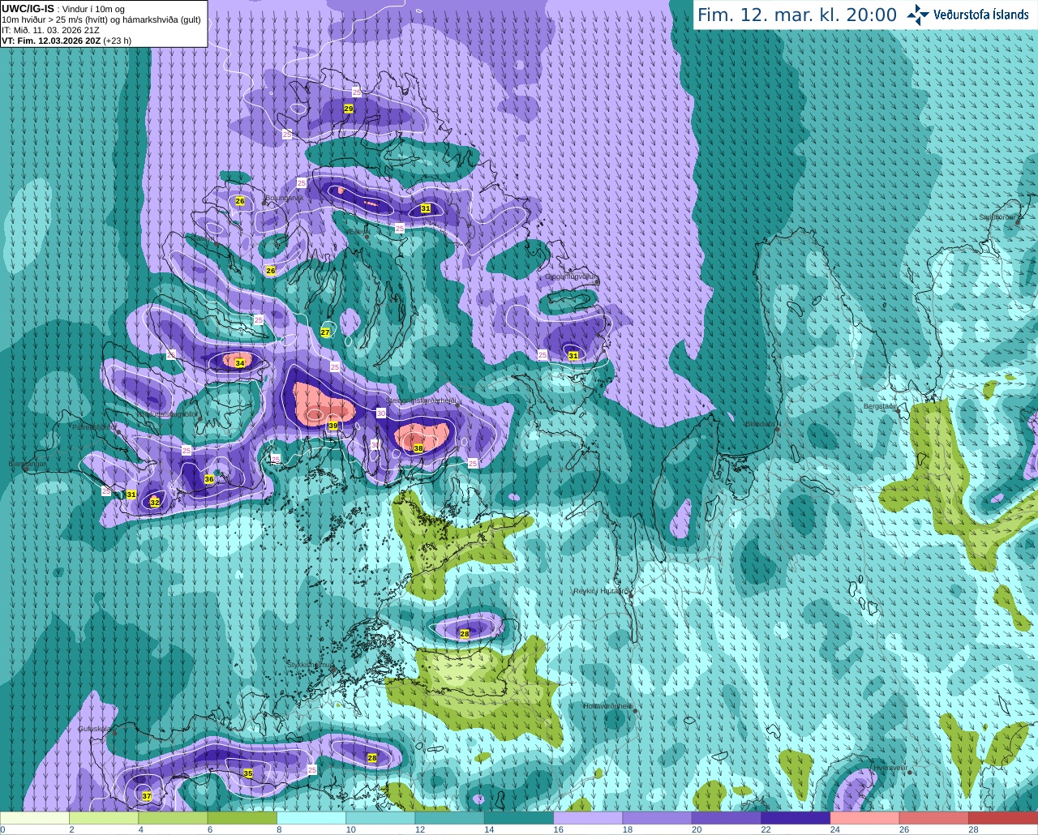Click the yellow gust label 35

[248, 773]
